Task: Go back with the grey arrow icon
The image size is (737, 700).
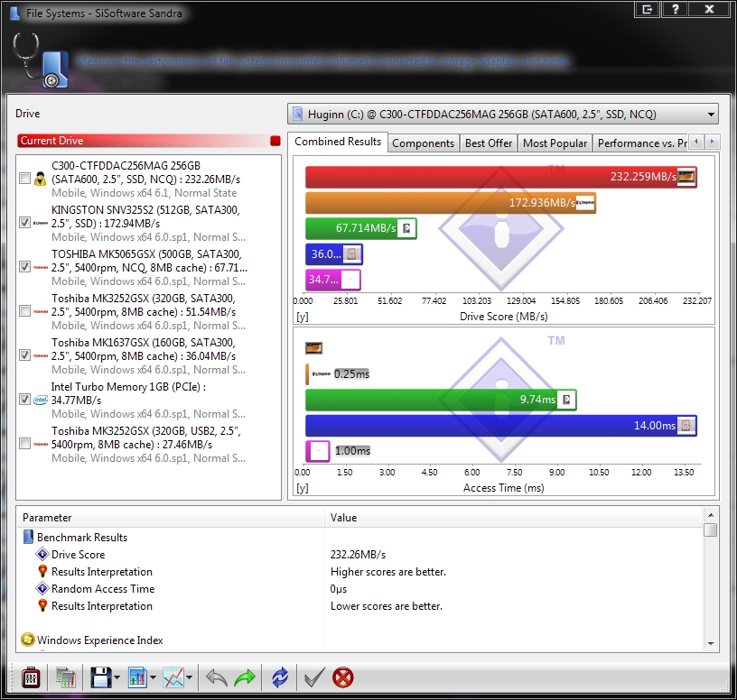Action: [216, 677]
